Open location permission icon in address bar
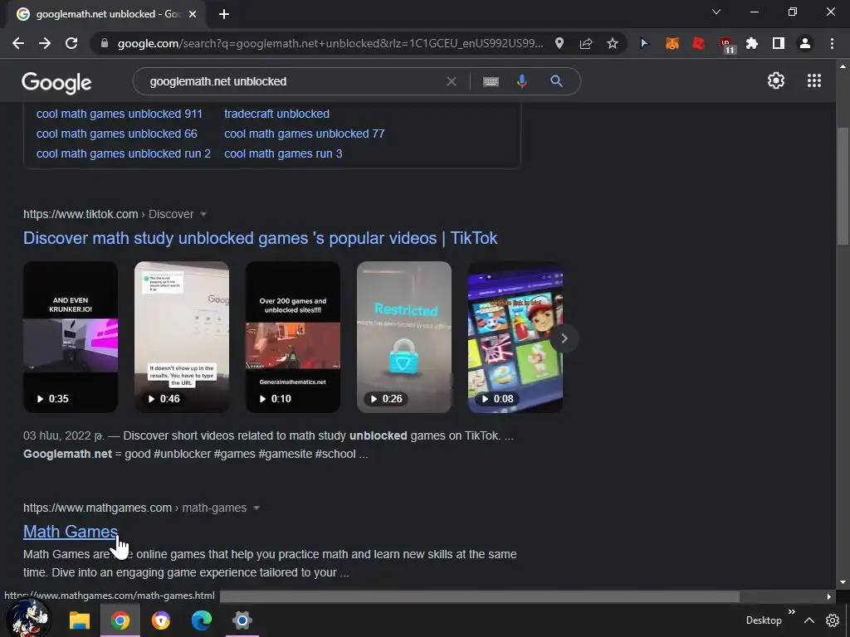This screenshot has height=637, width=850. (x=559, y=43)
